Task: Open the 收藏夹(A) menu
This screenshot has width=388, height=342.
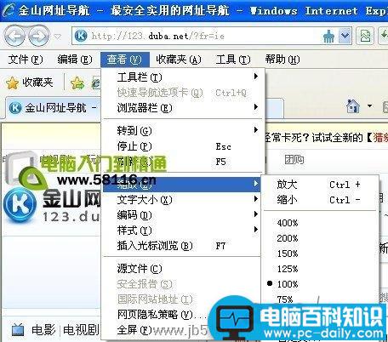Action: click(x=179, y=60)
